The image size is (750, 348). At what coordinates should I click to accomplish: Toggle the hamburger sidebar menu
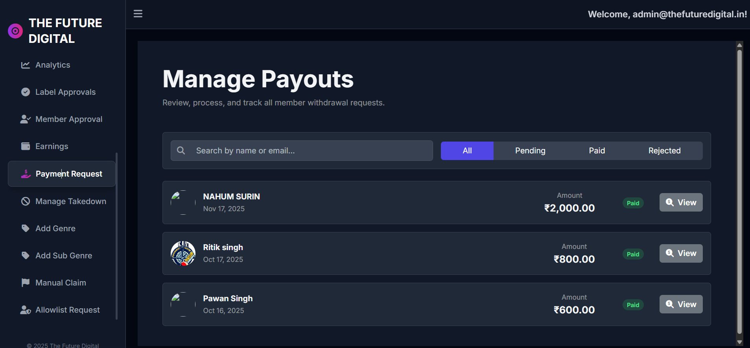tap(138, 14)
